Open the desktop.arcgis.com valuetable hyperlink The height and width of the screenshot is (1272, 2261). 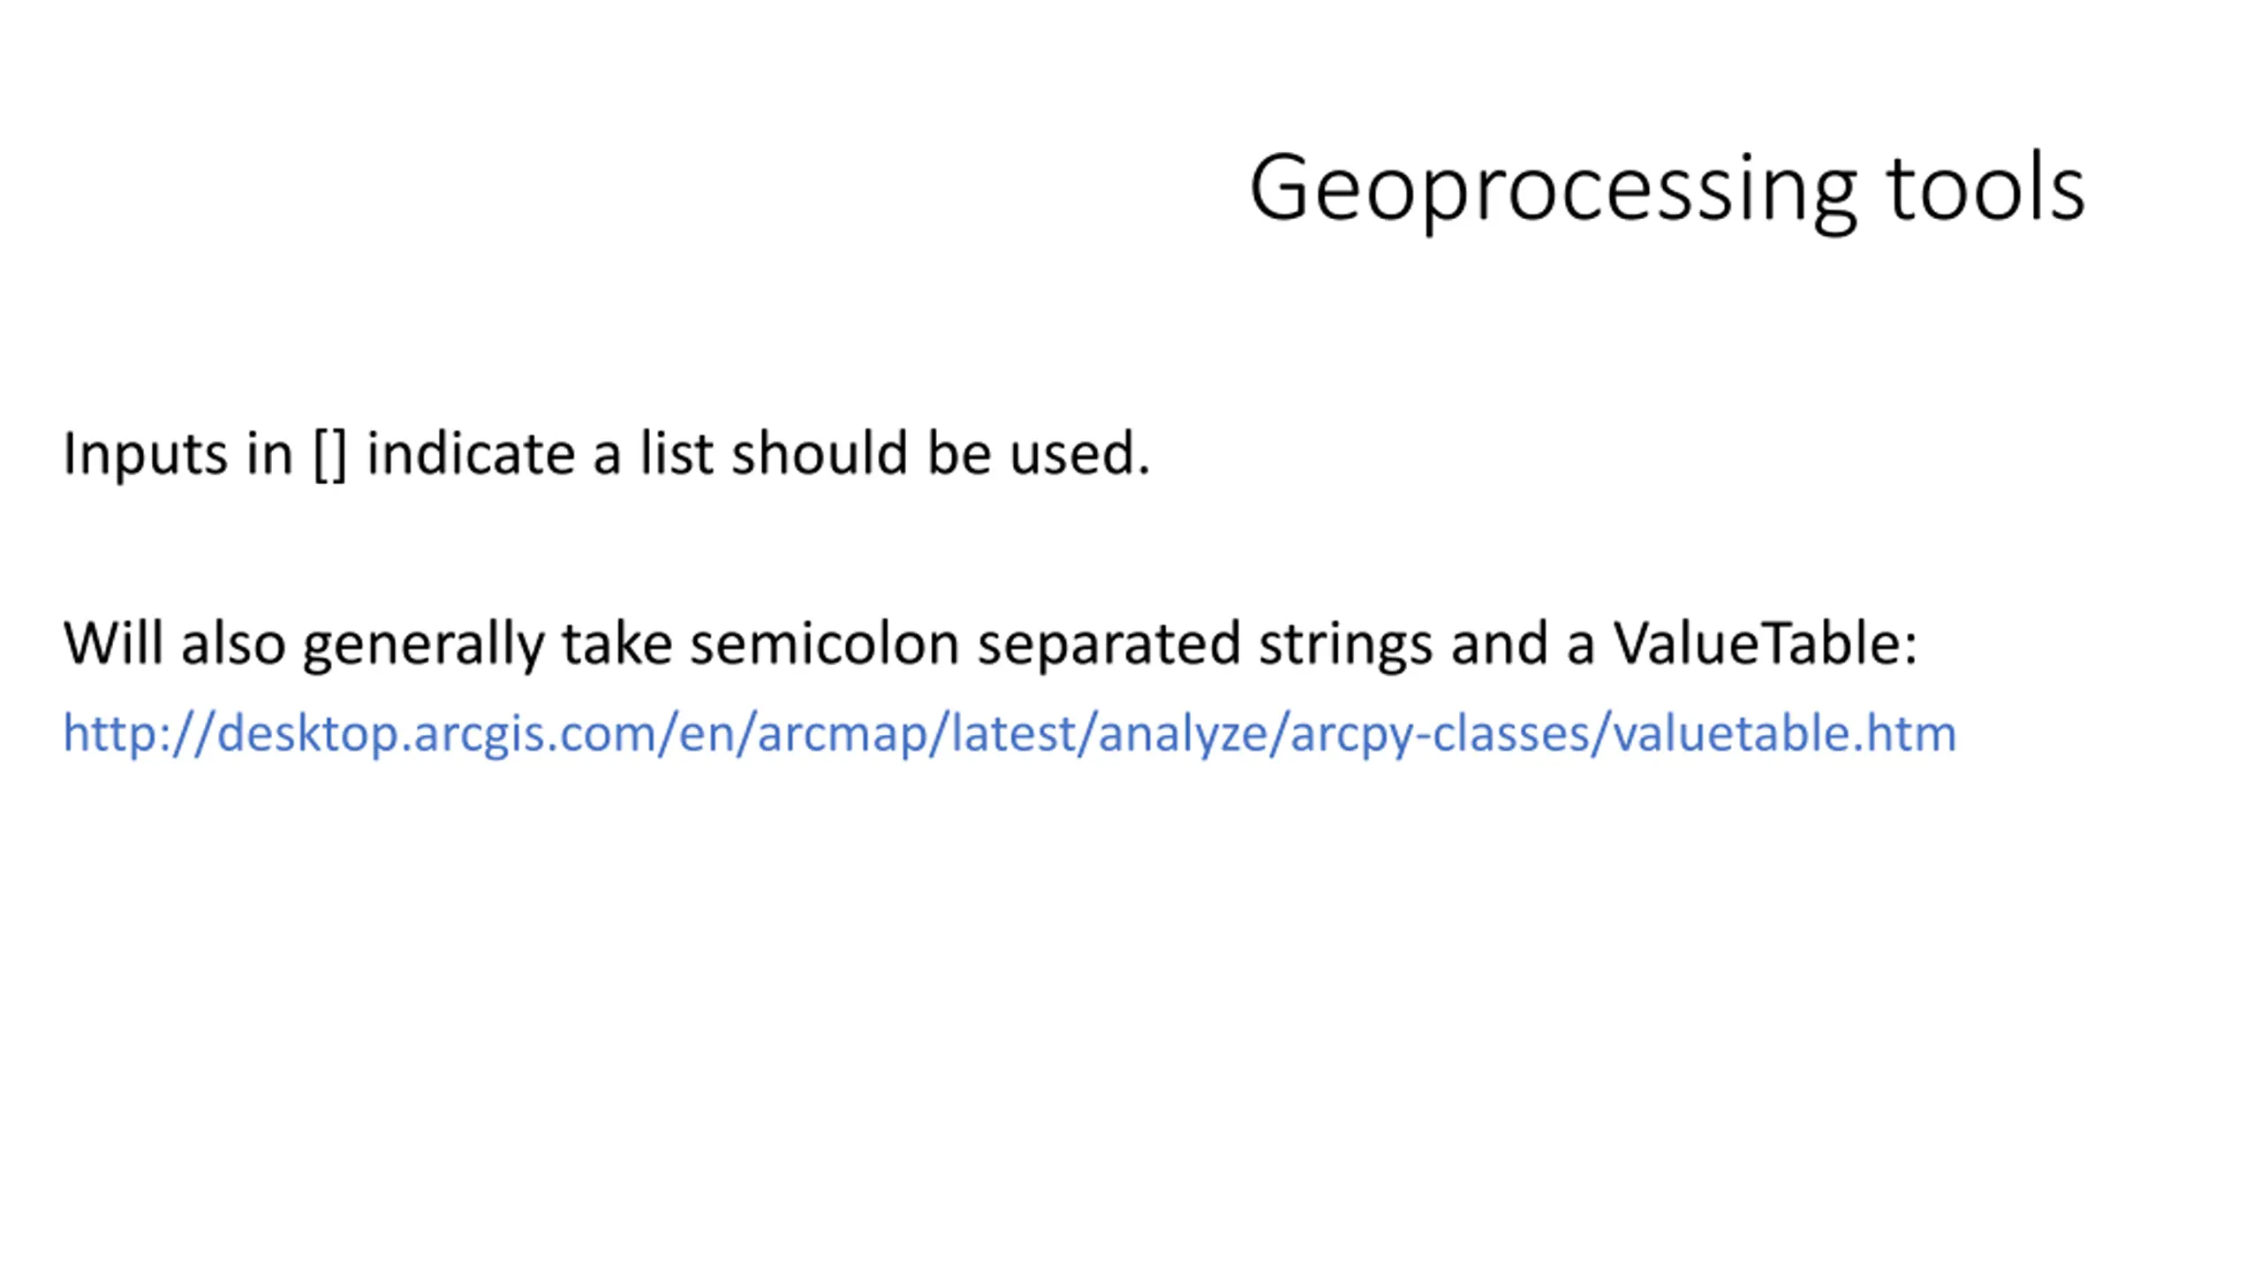[x=1010, y=733]
